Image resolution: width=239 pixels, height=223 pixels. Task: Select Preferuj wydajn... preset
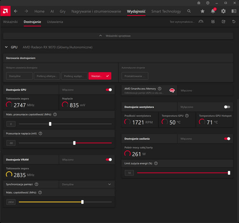coord(74,76)
